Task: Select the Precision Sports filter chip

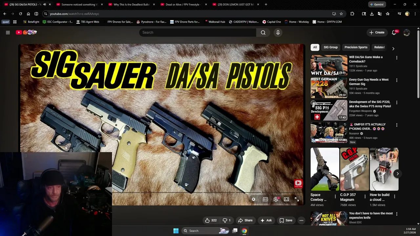Action: pos(356,47)
